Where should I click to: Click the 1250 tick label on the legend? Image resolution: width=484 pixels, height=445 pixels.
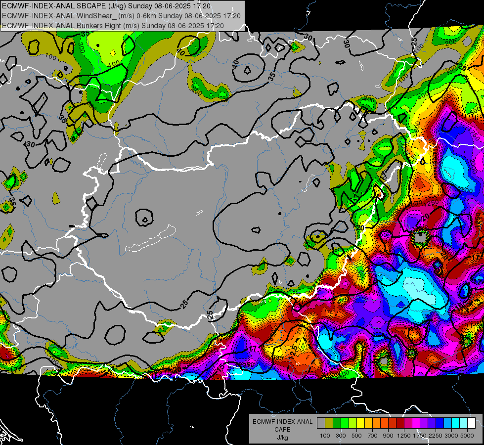coord(404,436)
